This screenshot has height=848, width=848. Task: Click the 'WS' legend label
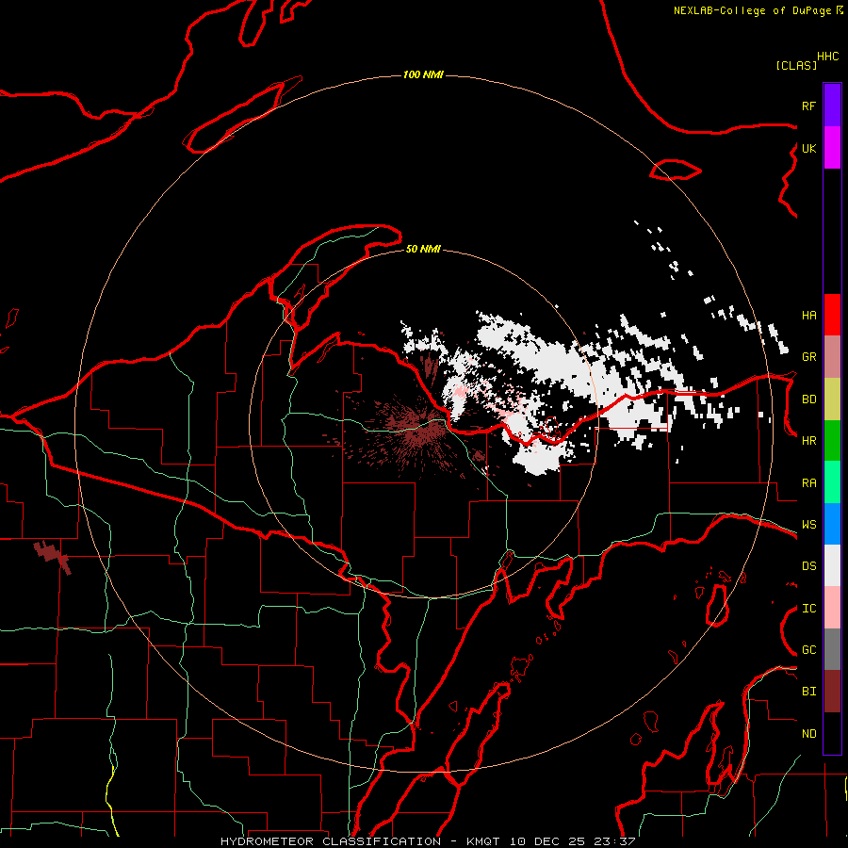click(808, 525)
